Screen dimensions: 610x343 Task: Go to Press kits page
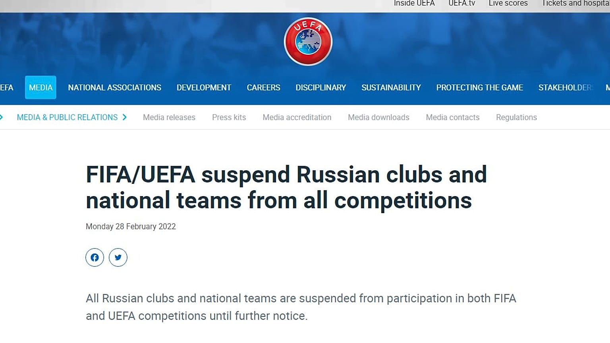(x=229, y=118)
